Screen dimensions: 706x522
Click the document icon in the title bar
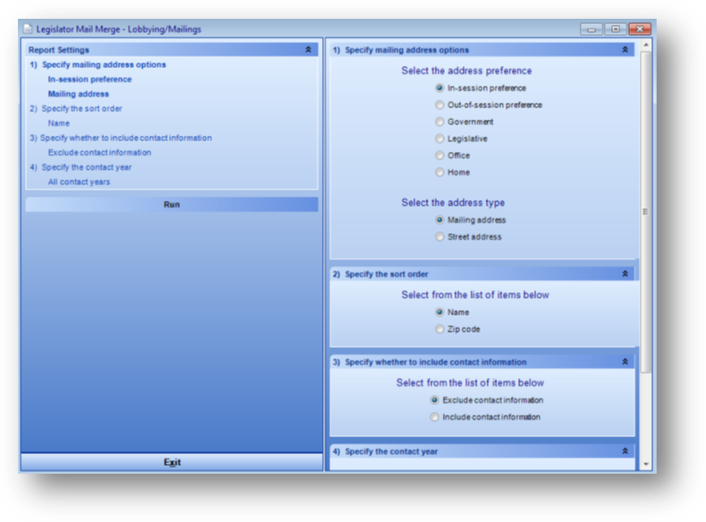28,29
